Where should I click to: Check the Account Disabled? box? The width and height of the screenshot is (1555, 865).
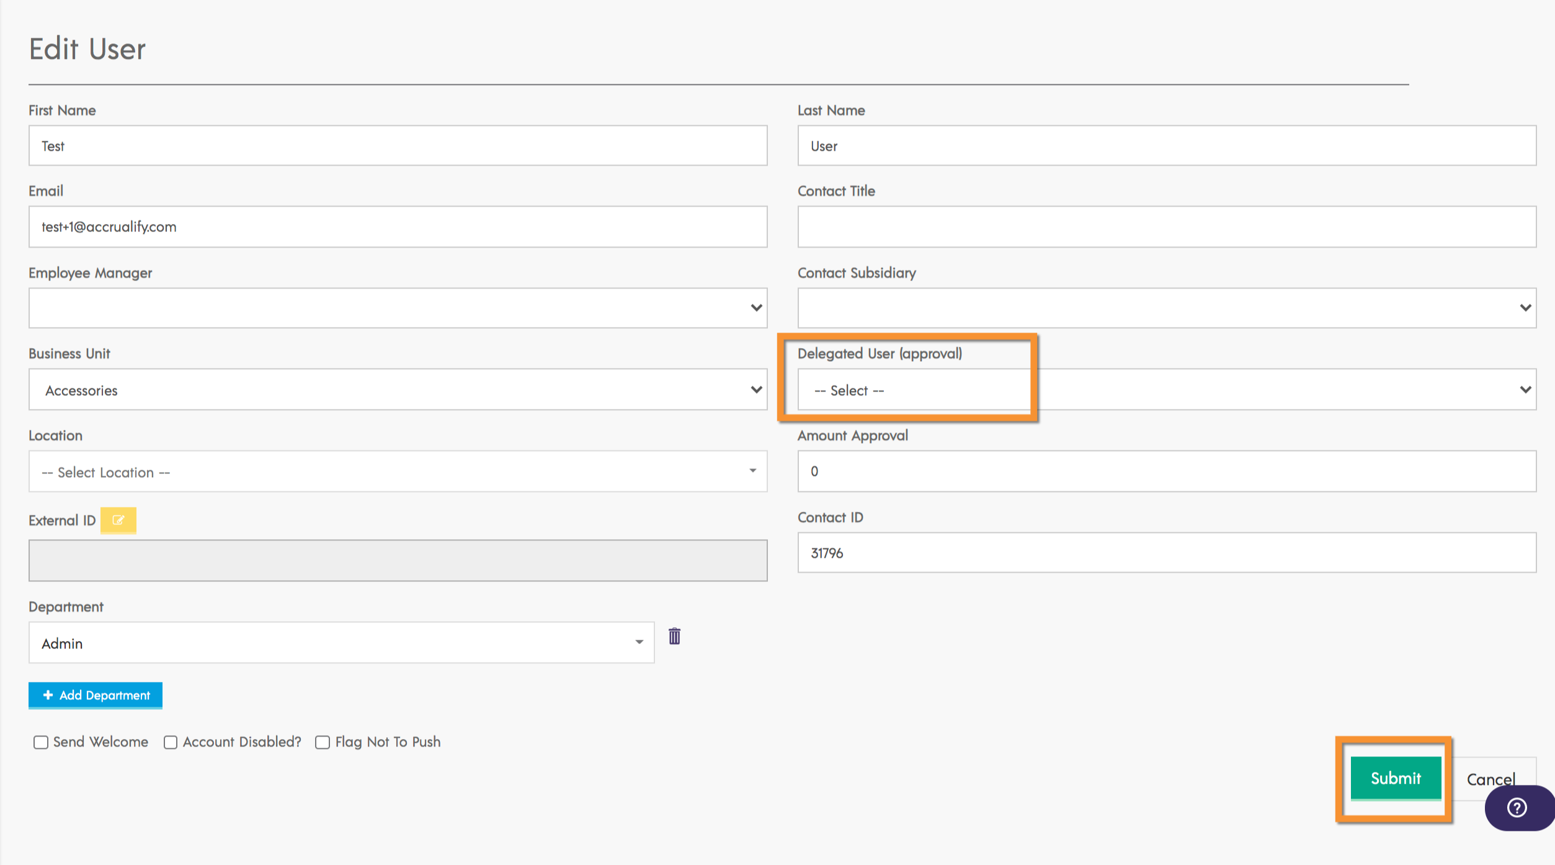click(171, 742)
